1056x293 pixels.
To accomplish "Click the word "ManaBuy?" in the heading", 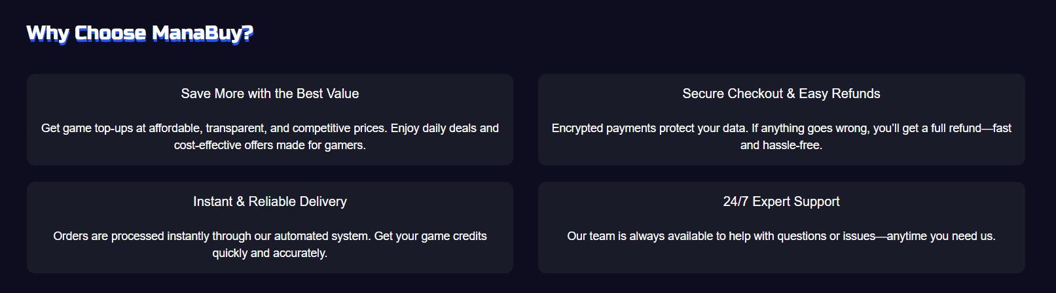I will (202, 33).
